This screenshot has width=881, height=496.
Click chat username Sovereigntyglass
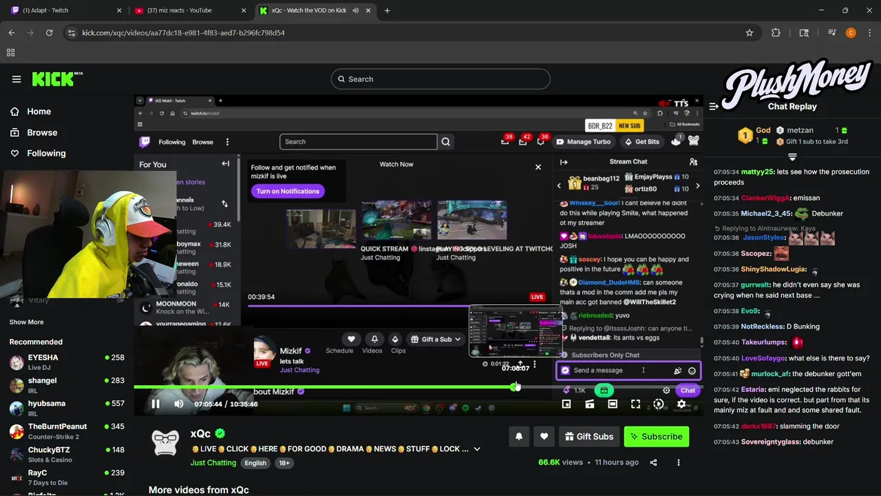click(772, 442)
